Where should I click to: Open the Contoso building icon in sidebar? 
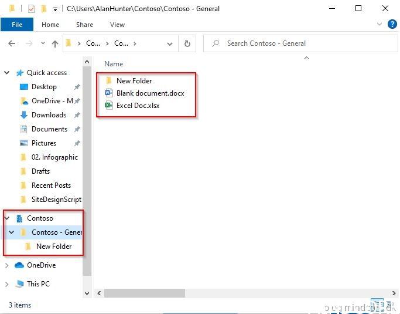tap(19, 218)
